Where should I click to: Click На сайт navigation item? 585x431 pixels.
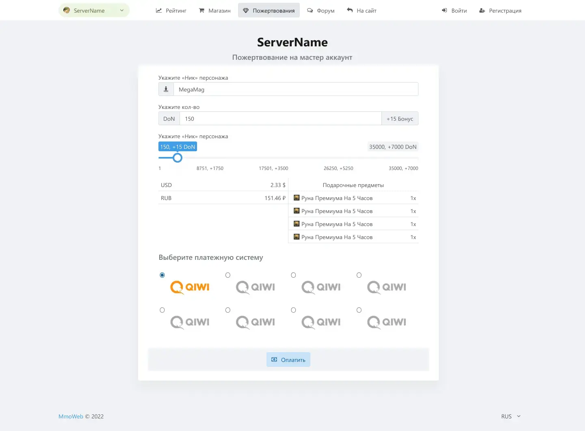pos(362,11)
